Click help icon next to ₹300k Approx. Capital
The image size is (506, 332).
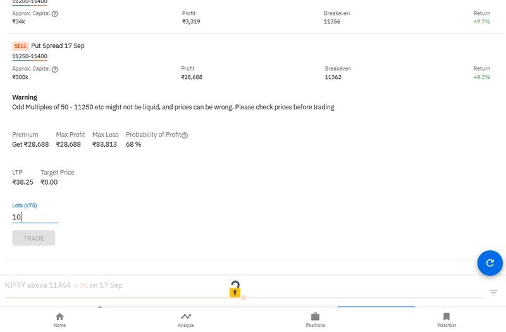pos(54,69)
